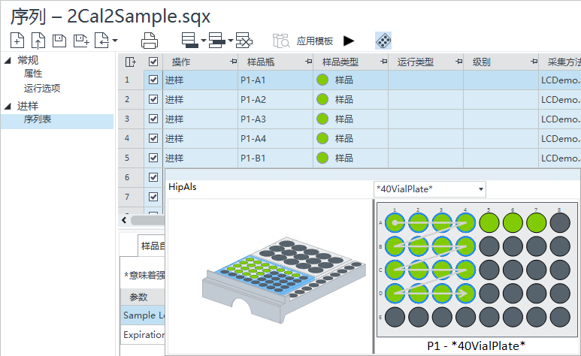Image resolution: width=581 pixels, height=356 pixels.
Task: Uncheck row 4 checkbox
Action: coord(153,138)
